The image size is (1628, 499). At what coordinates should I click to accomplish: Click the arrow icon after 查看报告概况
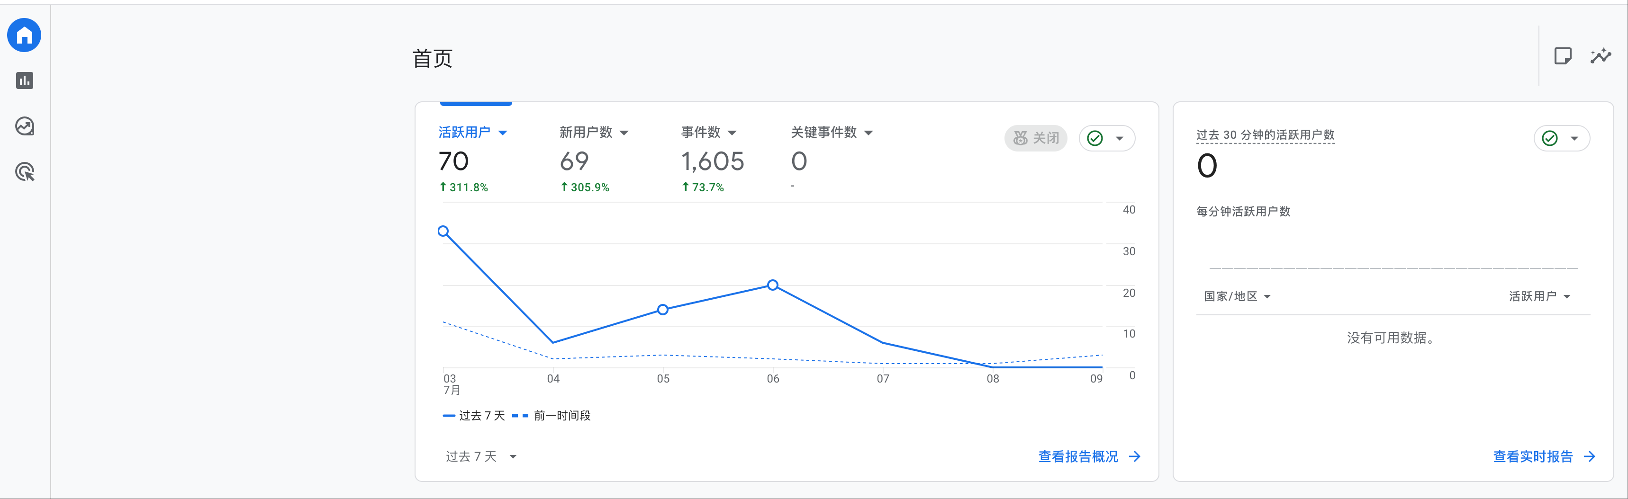click(x=1135, y=457)
